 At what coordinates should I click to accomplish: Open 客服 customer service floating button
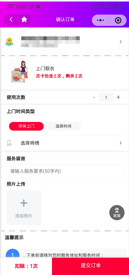[x=117, y=213]
